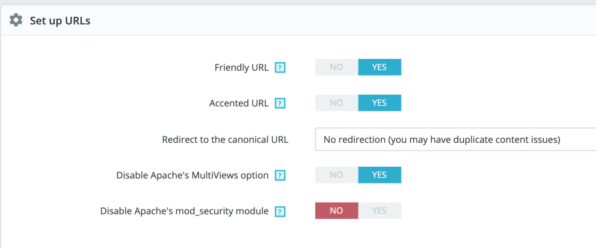
Task: Click the Disable Apache's mod_security module label
Action: [184, 211]
